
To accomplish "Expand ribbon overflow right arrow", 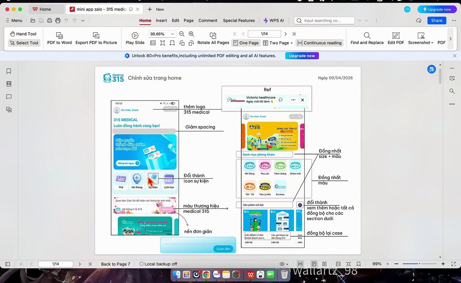I will click(450, 39).
